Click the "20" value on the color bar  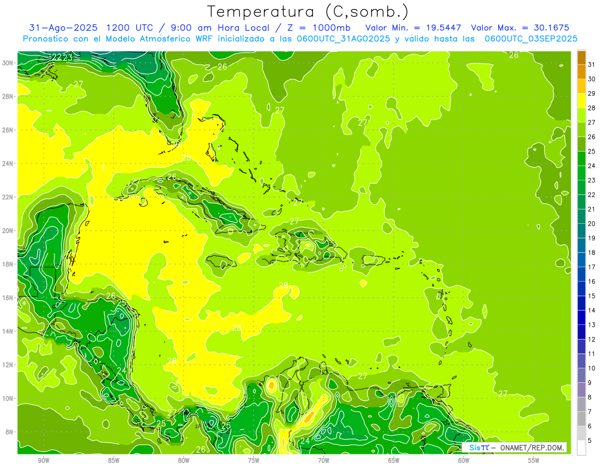pos(592,224)
